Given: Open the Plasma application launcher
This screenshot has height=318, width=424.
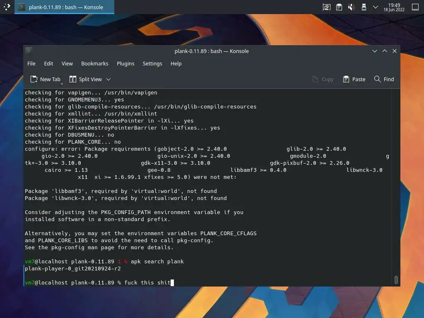Looking at the screenshot, I should click(7, 7).
